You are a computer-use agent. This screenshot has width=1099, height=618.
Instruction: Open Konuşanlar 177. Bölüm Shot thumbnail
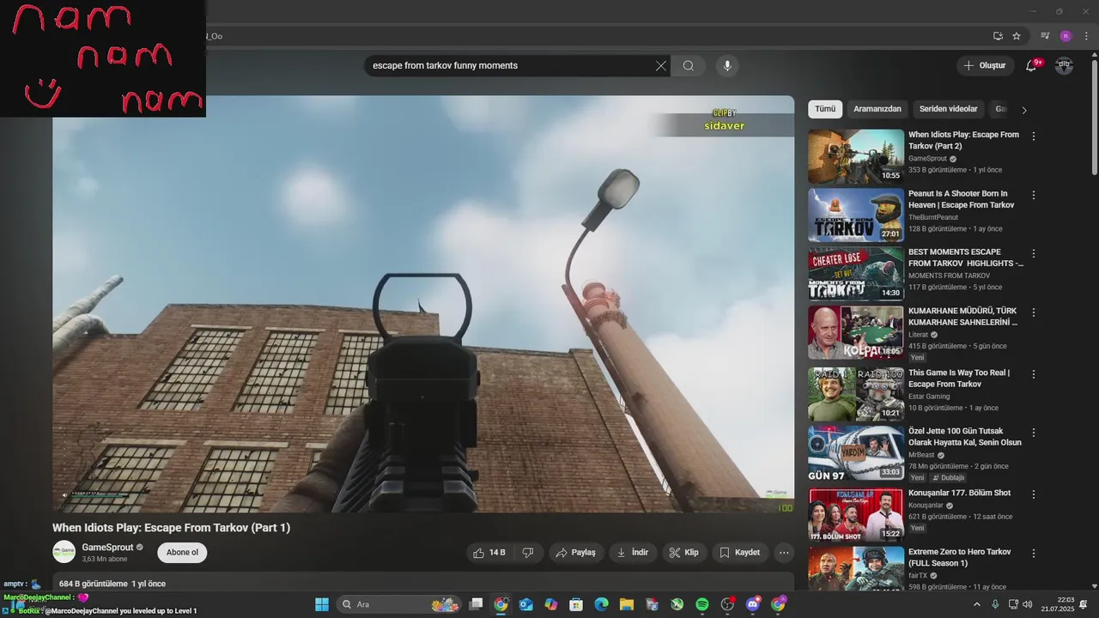coord(856,514)
